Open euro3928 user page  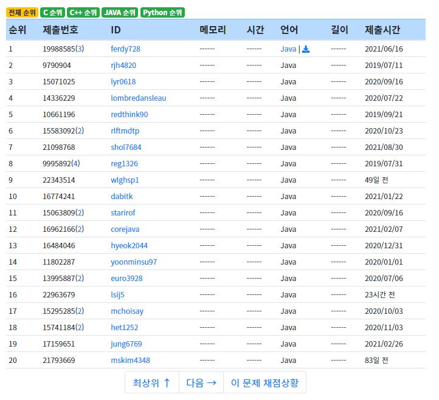[126, 279]
